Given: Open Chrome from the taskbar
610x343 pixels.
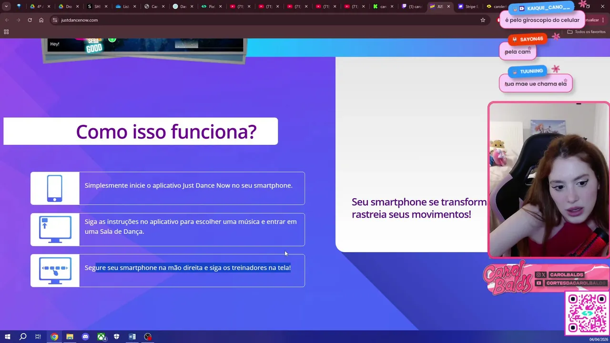Looking at the screenshot, I should point(54,337).
